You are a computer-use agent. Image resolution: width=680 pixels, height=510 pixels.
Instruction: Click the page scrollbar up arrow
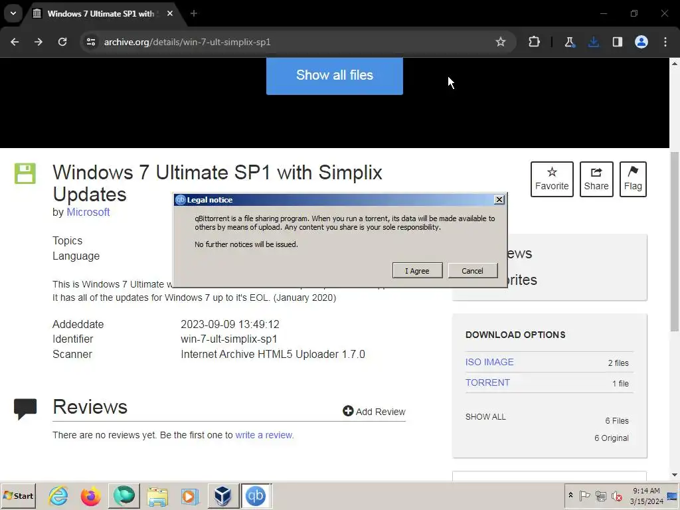675,63
